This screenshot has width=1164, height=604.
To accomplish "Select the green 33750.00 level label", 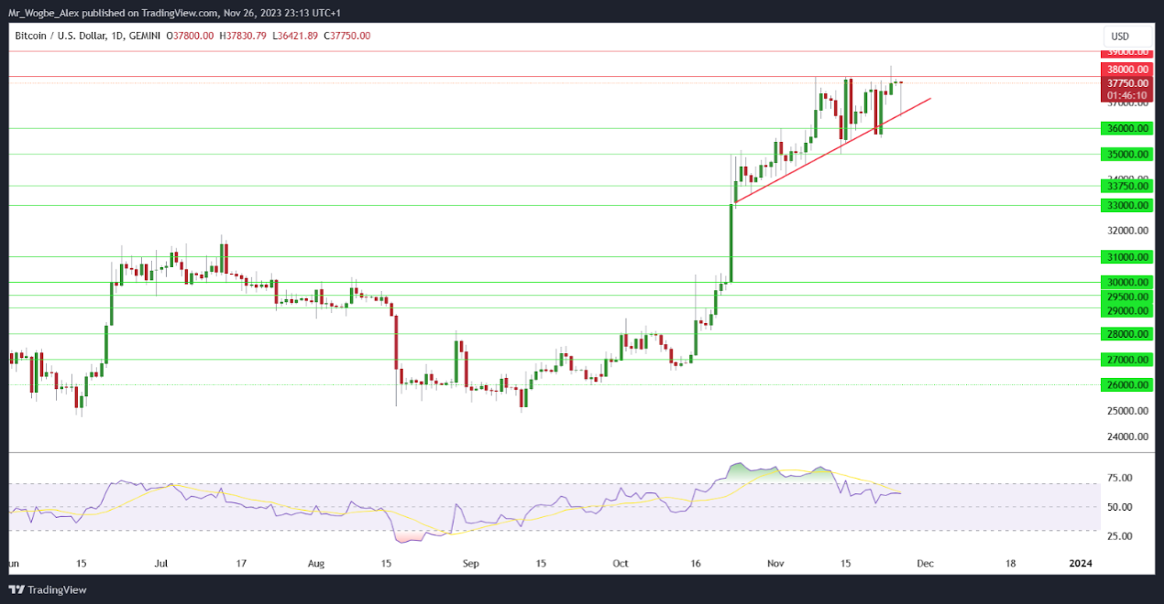I will [1127, 186].
